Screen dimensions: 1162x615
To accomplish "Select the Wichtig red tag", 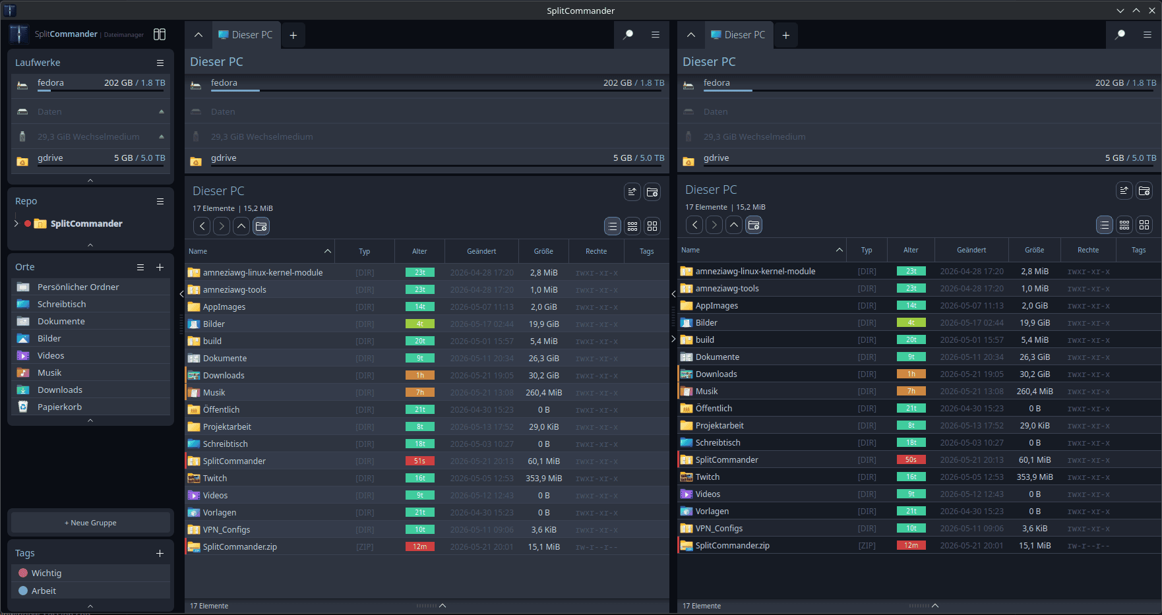I will pos(90,573).
